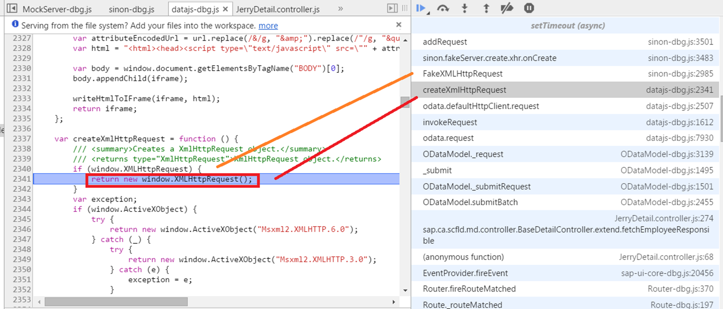Dismiss the file system info bar
Image resolution: width=723 pixels, height=309 pixels.
399,25
